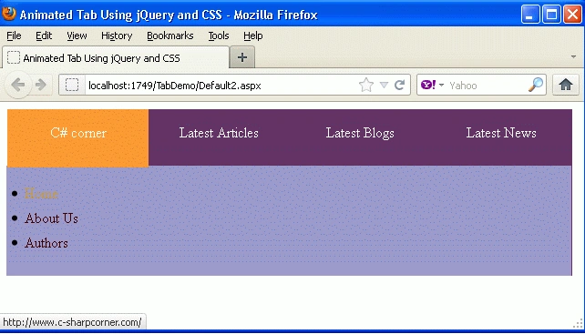Open the Tools menu
Screen dimensions: 585x334
pyautogui.click(x=219, y=35)
